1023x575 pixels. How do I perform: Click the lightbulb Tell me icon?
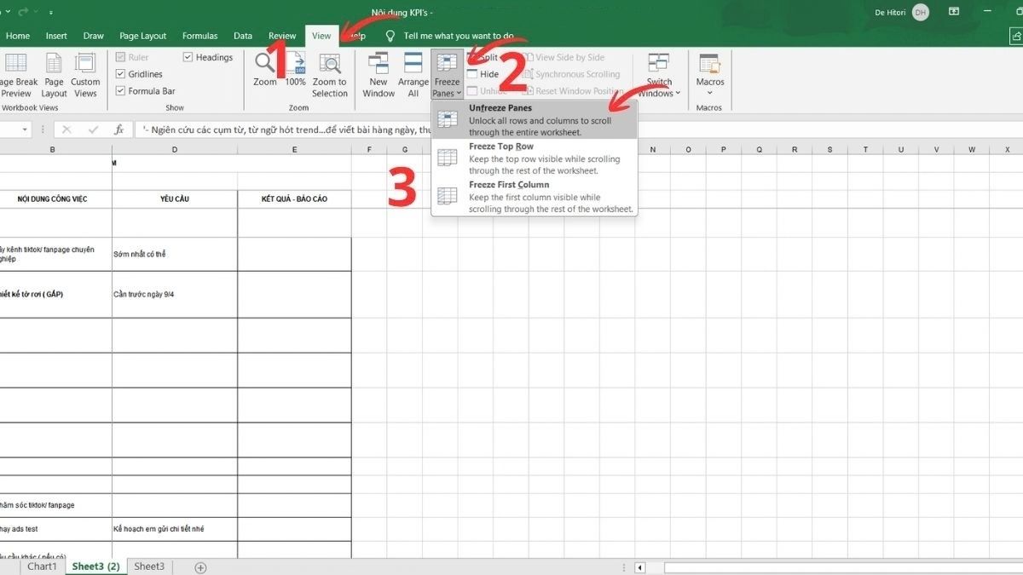point(390,36)
